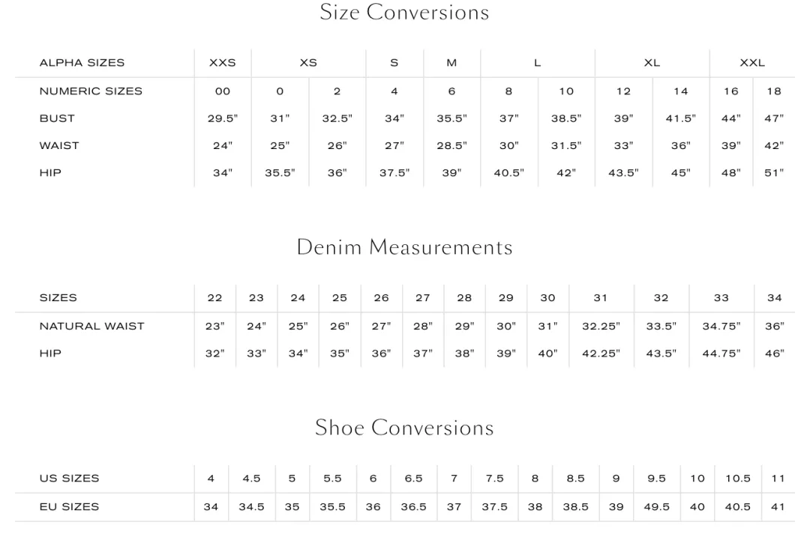The width and height of the screenshot is (810, 543).
Task: Select the 51" hip measurement cell
Action: tap(774, 173)
